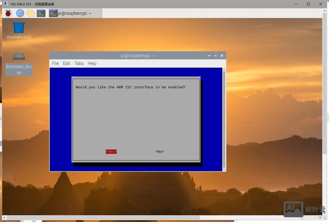The height and width of the screenshot is (222, 329).
Task: Launch the web browser globe icon
Action: click(20, 13)
